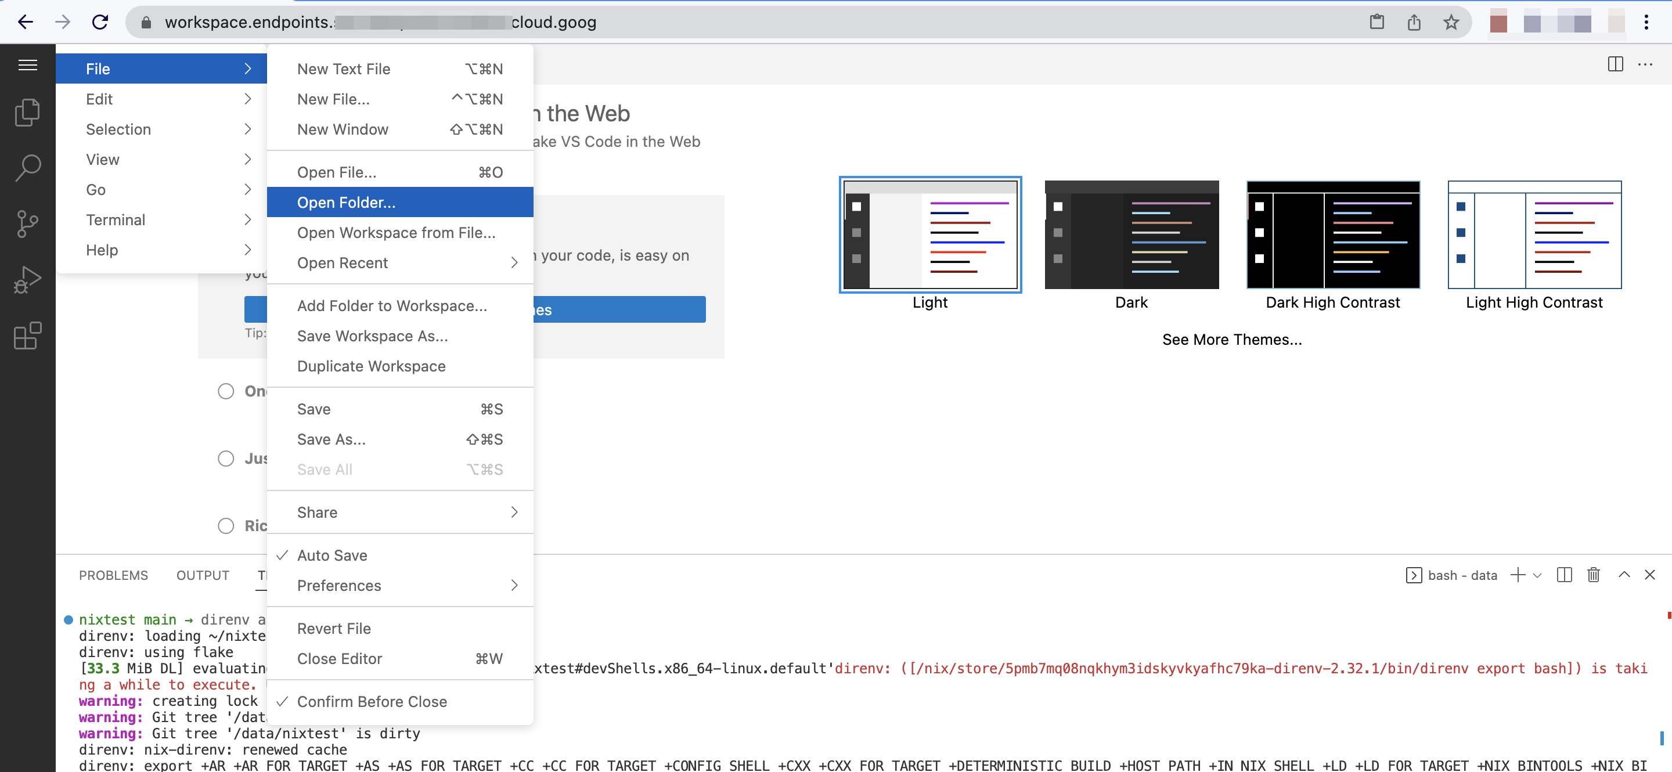Switch to the PROBLEMS tab
Image resolution: width=1672 pixels, height=772 pixels.
pos(114,575)
